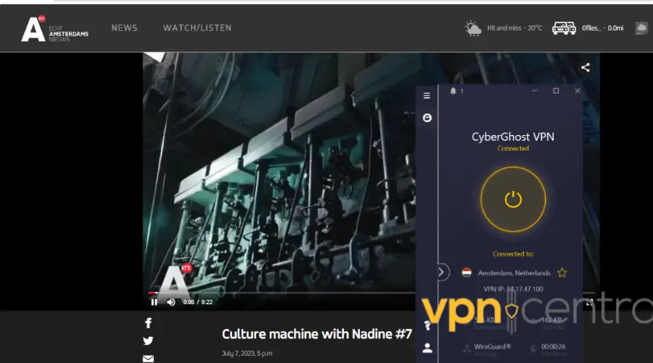The width and height of the screenshot is (653, 363).
Task: Click the traffic cars icon
Action: (x=564, y=28)
